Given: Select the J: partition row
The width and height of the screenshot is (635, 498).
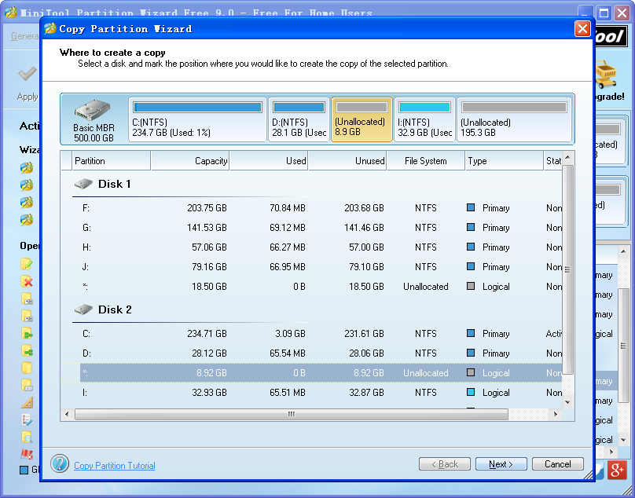Looking at the screenshot, I should coord(311,267).
